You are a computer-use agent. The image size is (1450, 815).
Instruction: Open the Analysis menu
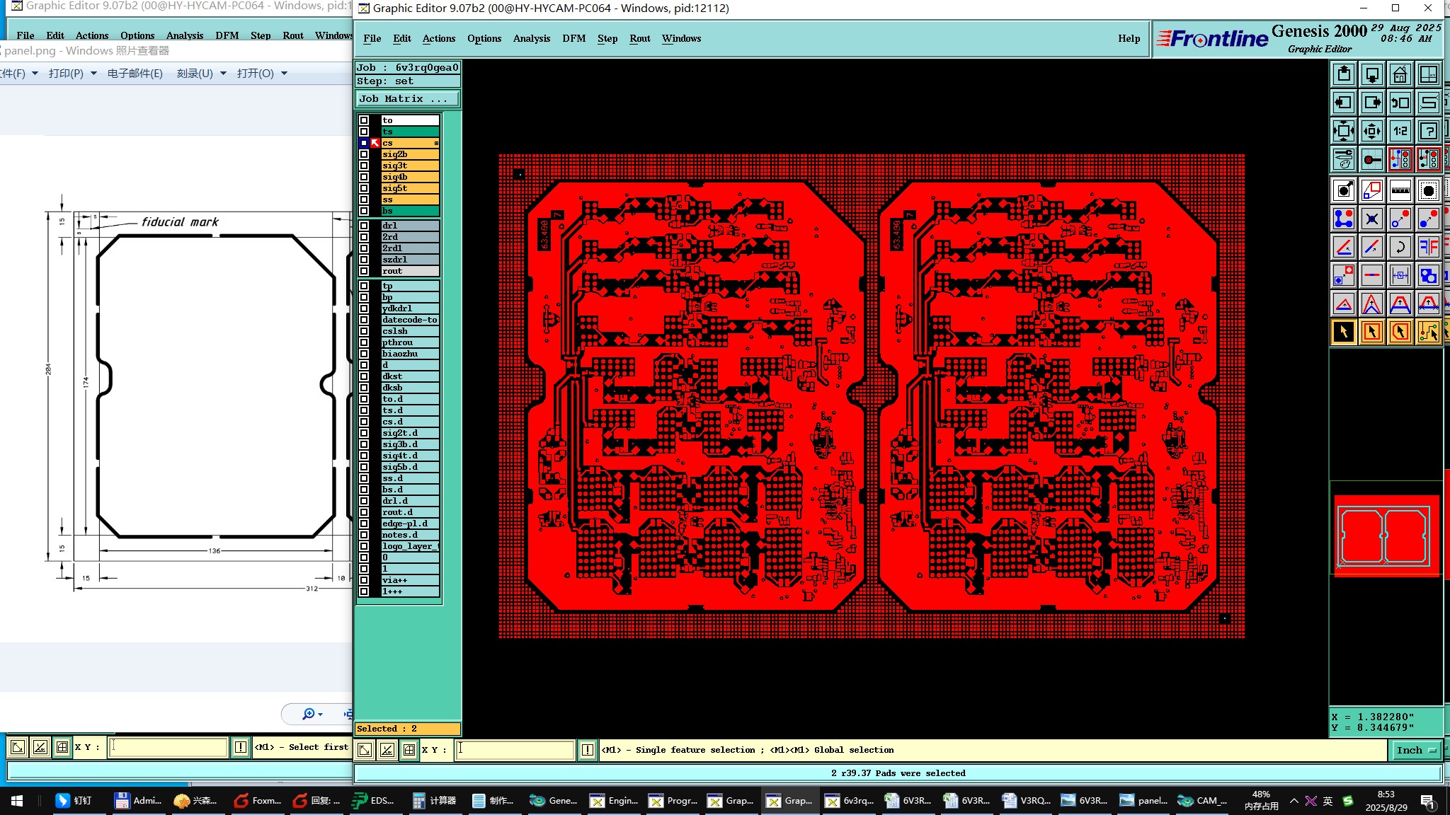pyautogui.click(x=531, y=38)
